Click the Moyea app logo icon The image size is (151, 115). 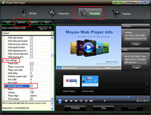tap(3, 3)
